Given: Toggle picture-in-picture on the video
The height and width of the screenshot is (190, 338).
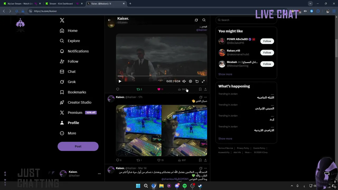Looking at the screenshot, I should pos(197,81).
